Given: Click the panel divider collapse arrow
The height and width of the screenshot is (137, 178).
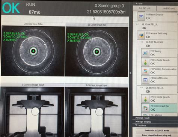Looking at the screenshot, I should 131,73.
